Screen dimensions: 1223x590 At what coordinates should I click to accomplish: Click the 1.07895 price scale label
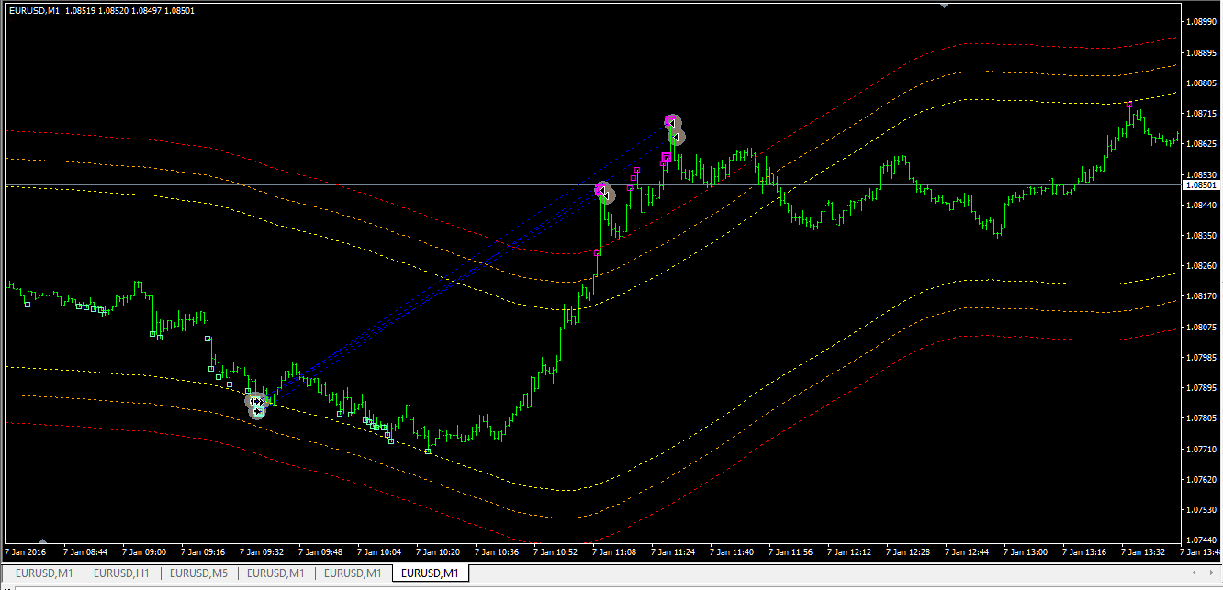point(1201,387)
